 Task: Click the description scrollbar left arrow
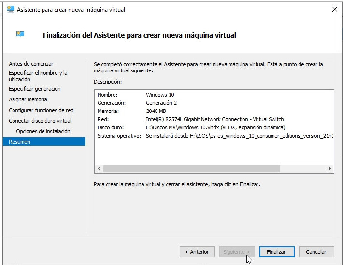pyautogui.click(x=99, y=169)
